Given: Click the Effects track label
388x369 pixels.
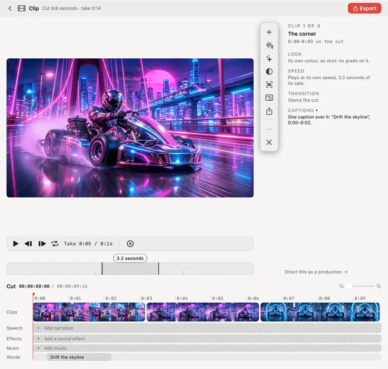Looking at the screenshot, I should (14, 339).
